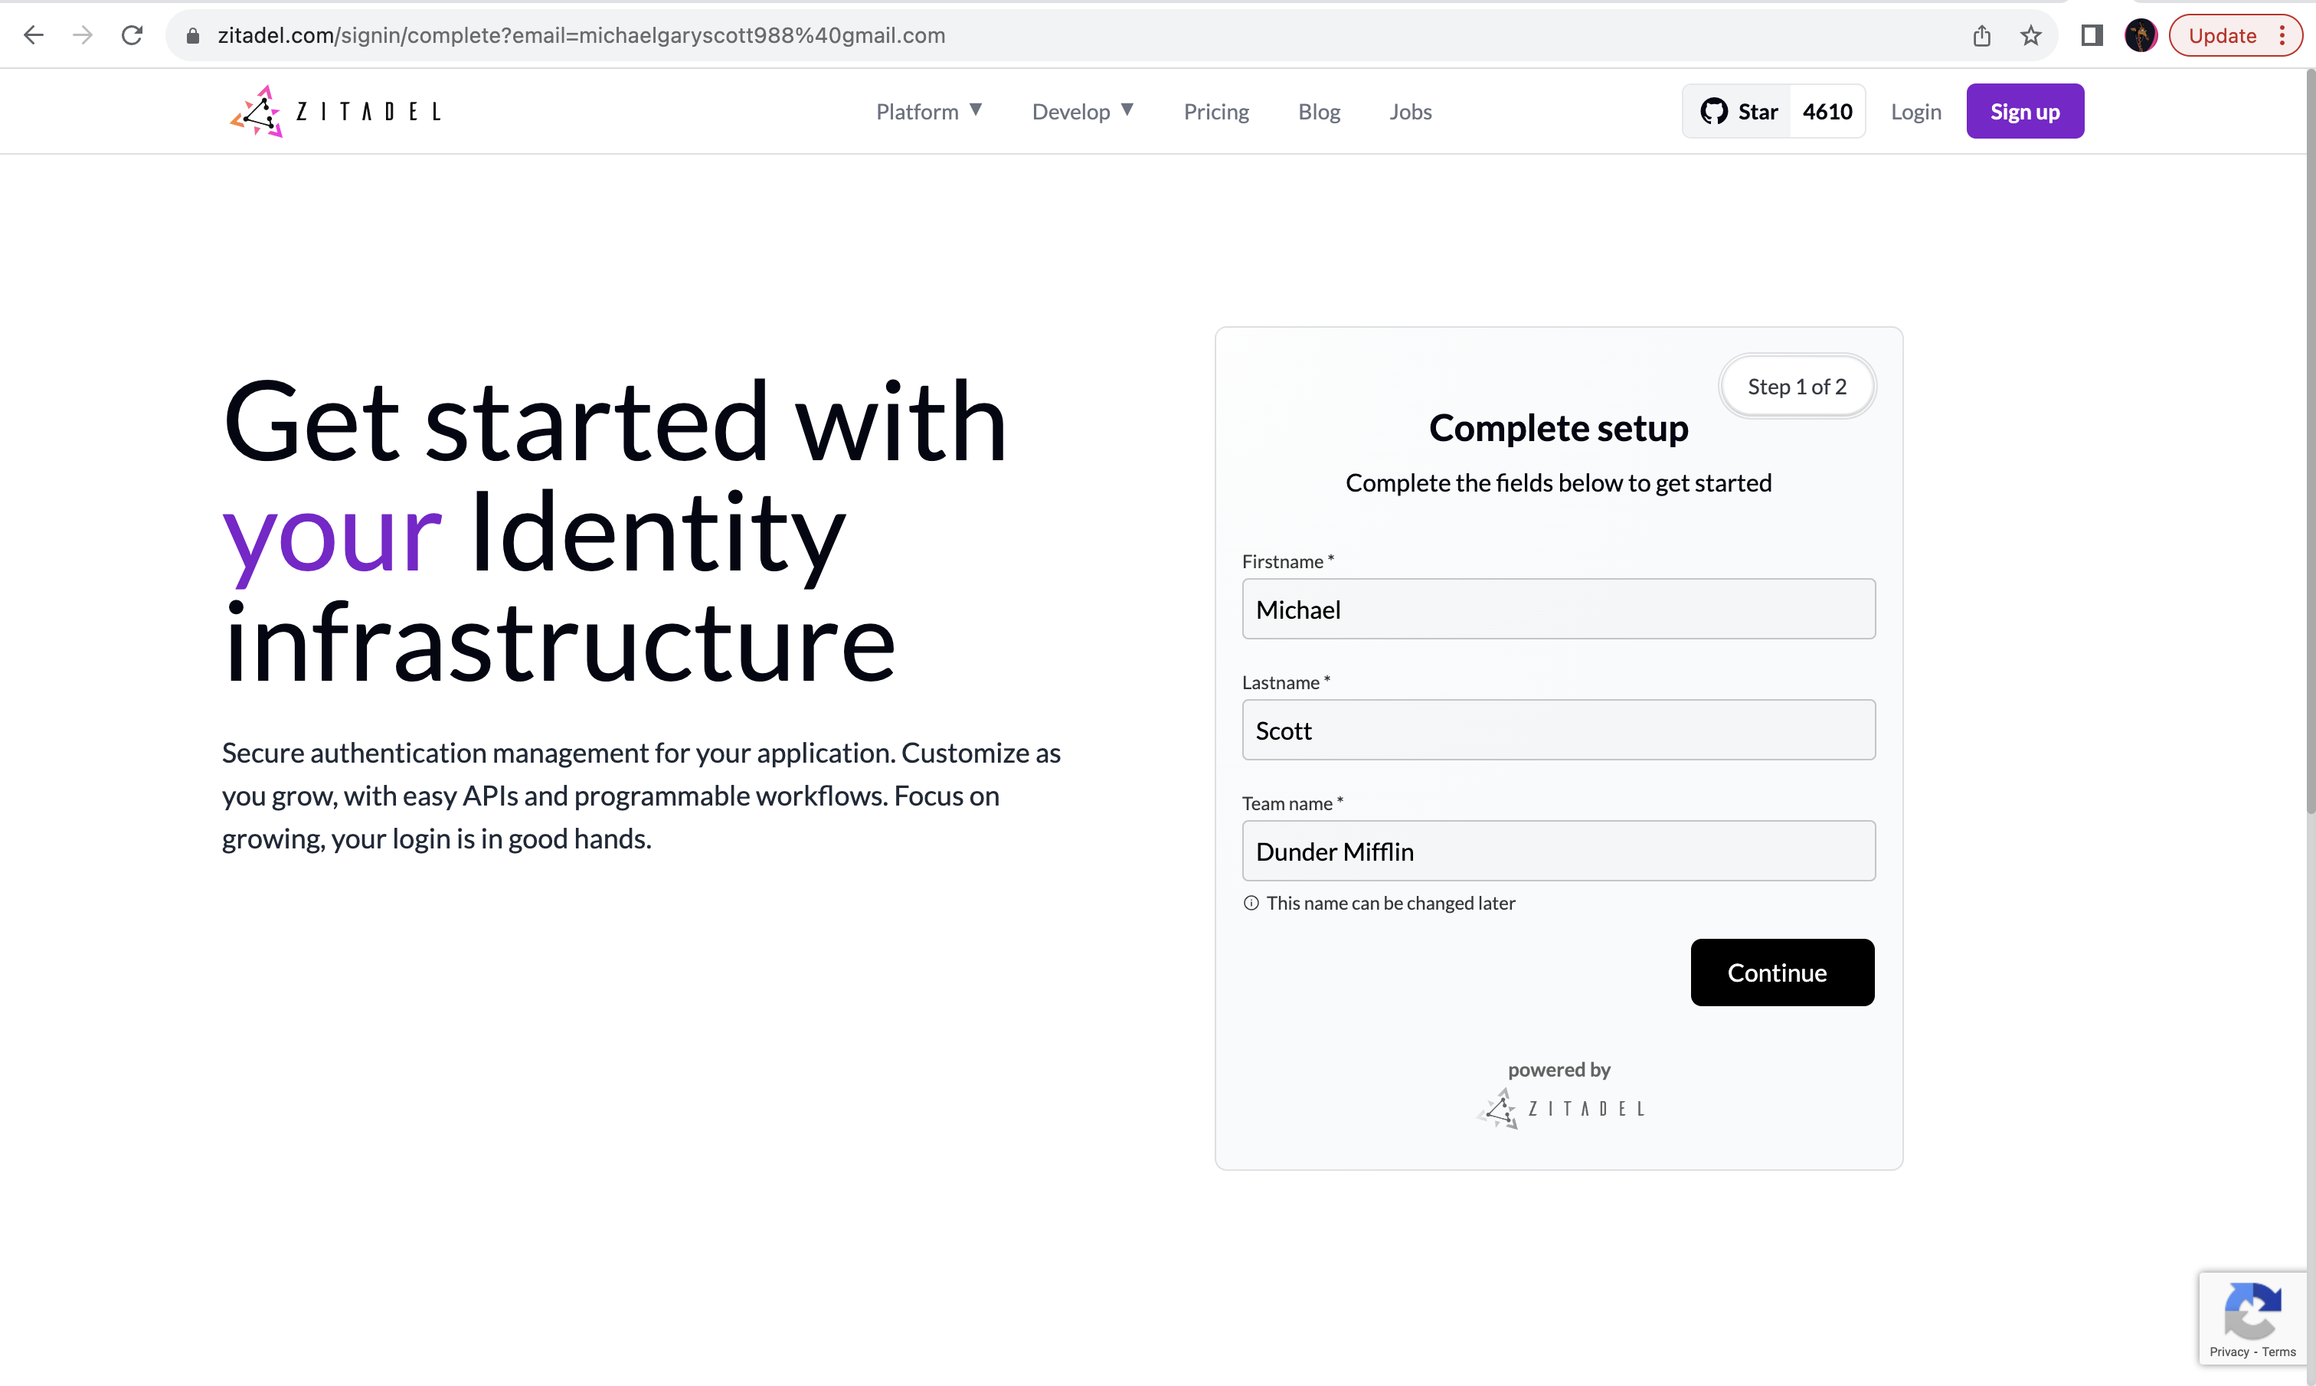Click the Login button
Screen dimensions: 2316x1386
pyautogui.click(x=1915, y=110)
